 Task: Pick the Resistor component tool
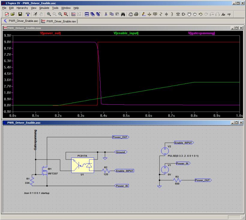click(161, 14)
